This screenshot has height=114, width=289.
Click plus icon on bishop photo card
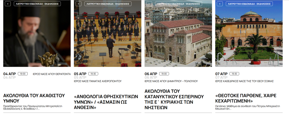8,4
